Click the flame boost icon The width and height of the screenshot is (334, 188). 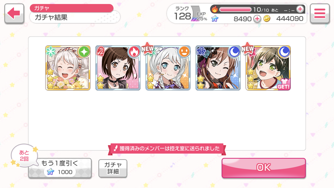click(x=215, y=10)
